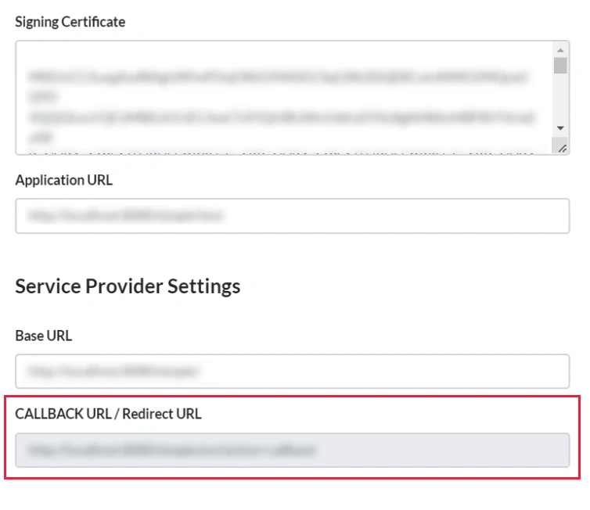Click the Service Provider Settings heading
Image resolution: width=590 pixels, height=510 pixels.
tap(128, 286)
